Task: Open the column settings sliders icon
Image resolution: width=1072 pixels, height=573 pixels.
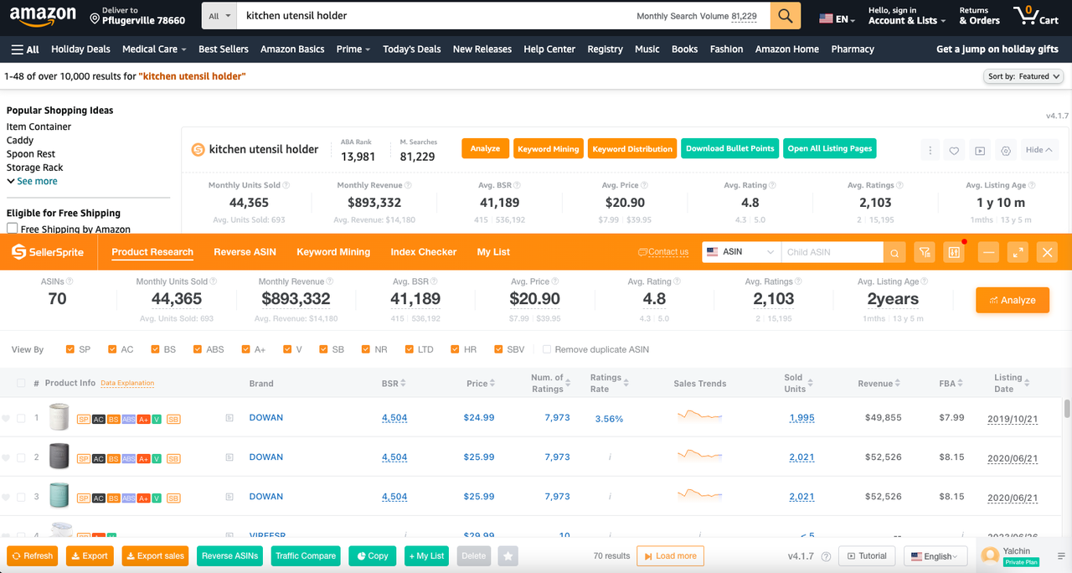Action: click(954, 252)
